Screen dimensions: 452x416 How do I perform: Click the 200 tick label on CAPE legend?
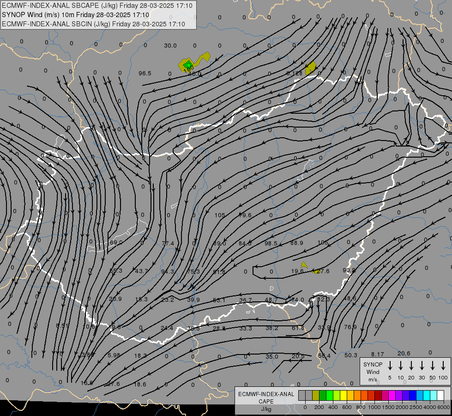[x=319, y=407]
